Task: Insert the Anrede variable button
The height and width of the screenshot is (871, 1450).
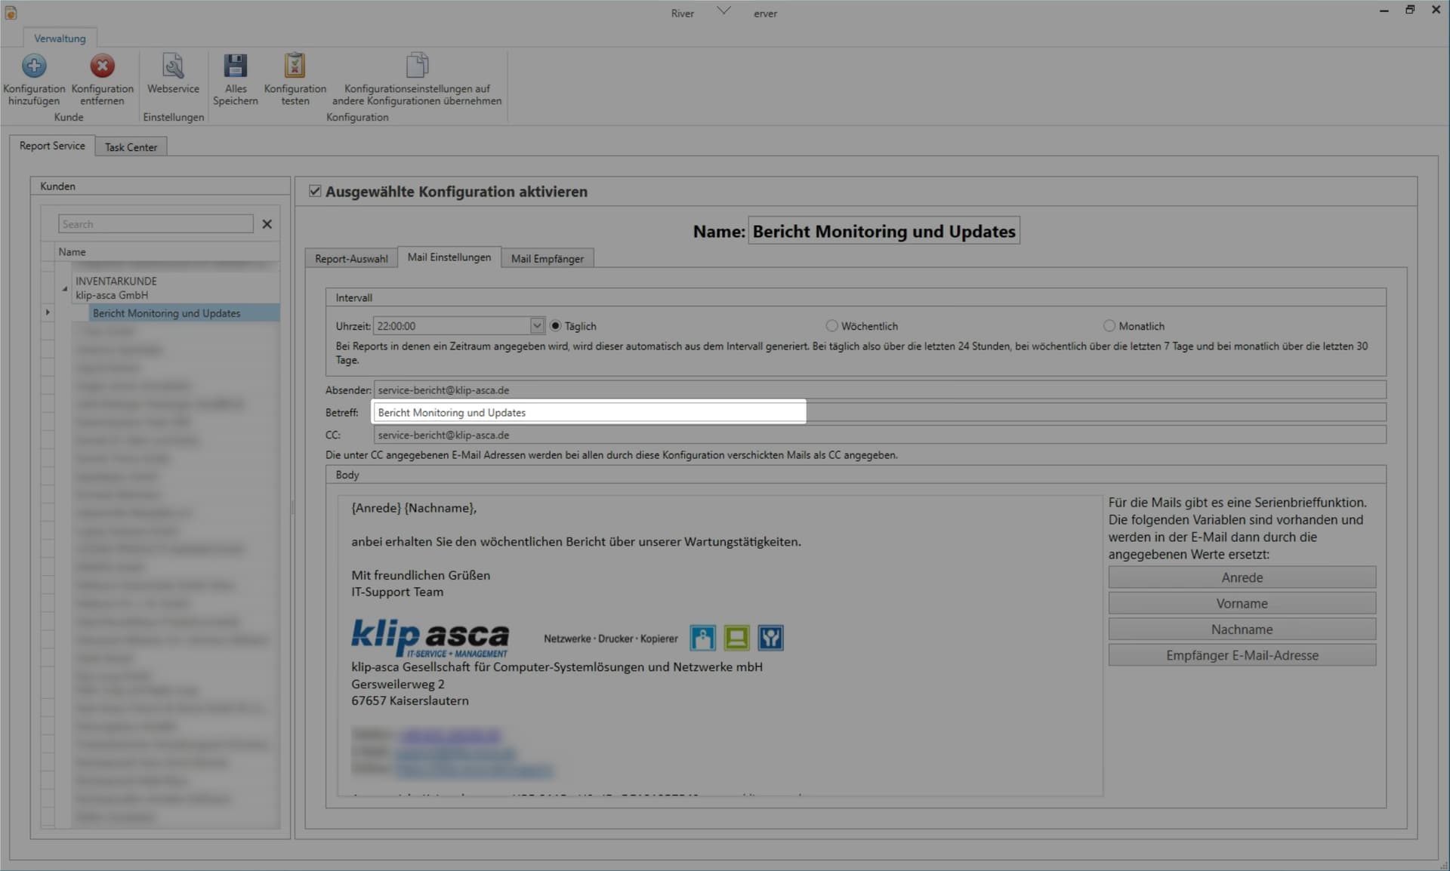Action: [1242, 577]
